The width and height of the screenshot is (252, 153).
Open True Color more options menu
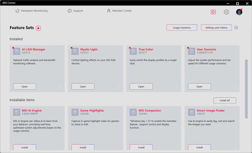click(x=177, y=86)
